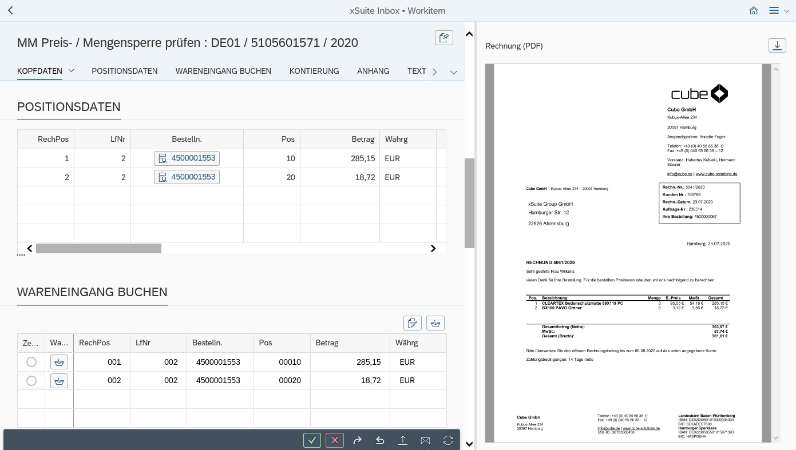This screenshot has height=450, width=796.
Task: Click the envelope mail icon in footer
Action: tap(425, 440)
